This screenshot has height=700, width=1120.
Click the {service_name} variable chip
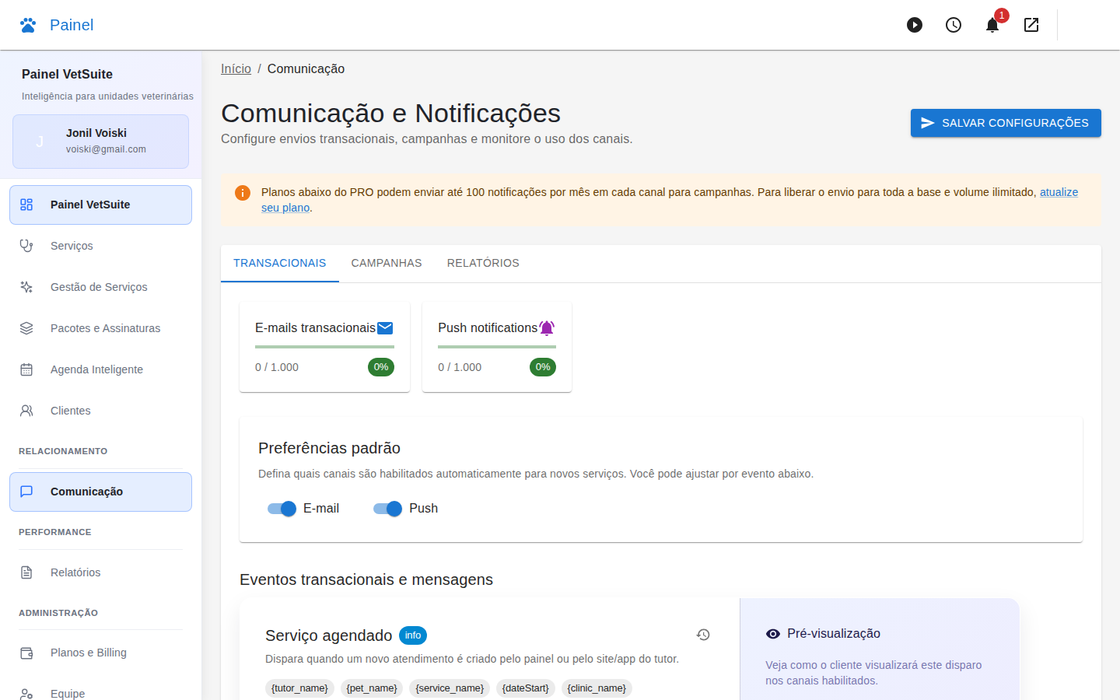pos(450,688)
